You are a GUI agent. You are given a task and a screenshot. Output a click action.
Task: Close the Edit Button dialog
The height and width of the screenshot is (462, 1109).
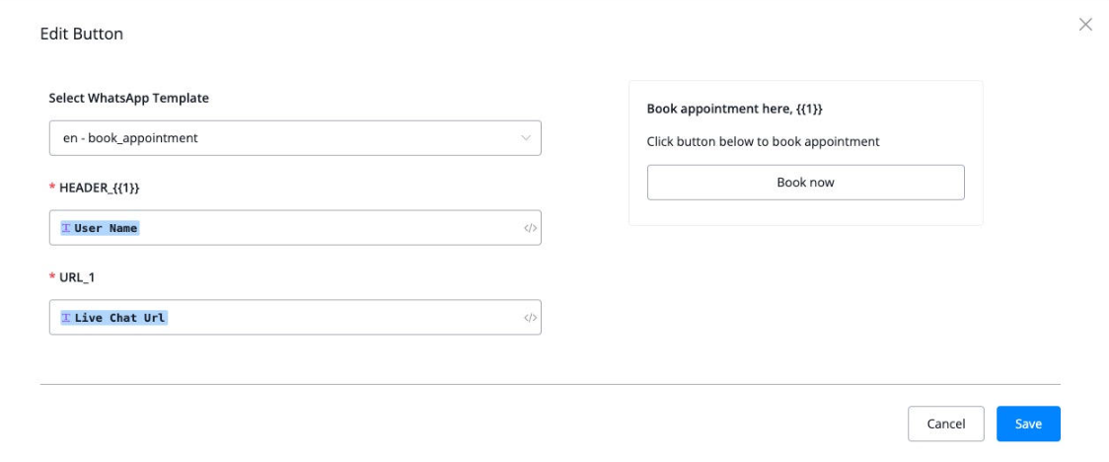click(1085, 25)
